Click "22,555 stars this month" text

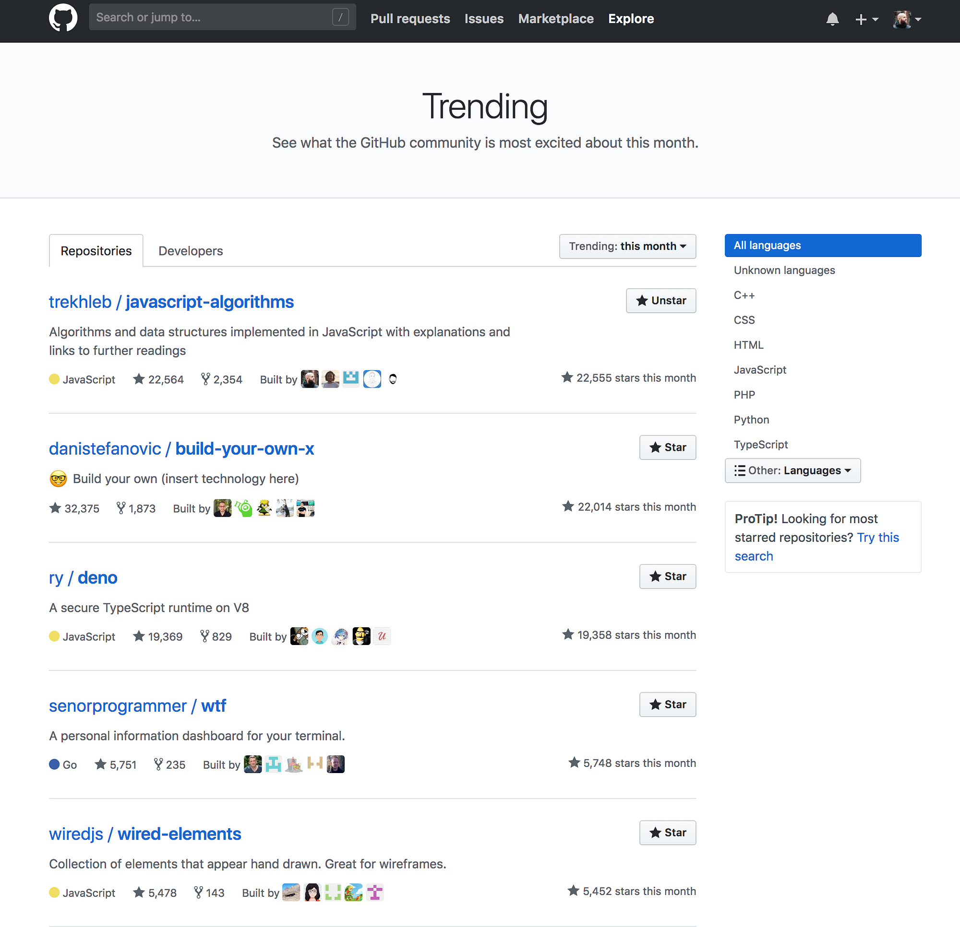pos(628,378)
